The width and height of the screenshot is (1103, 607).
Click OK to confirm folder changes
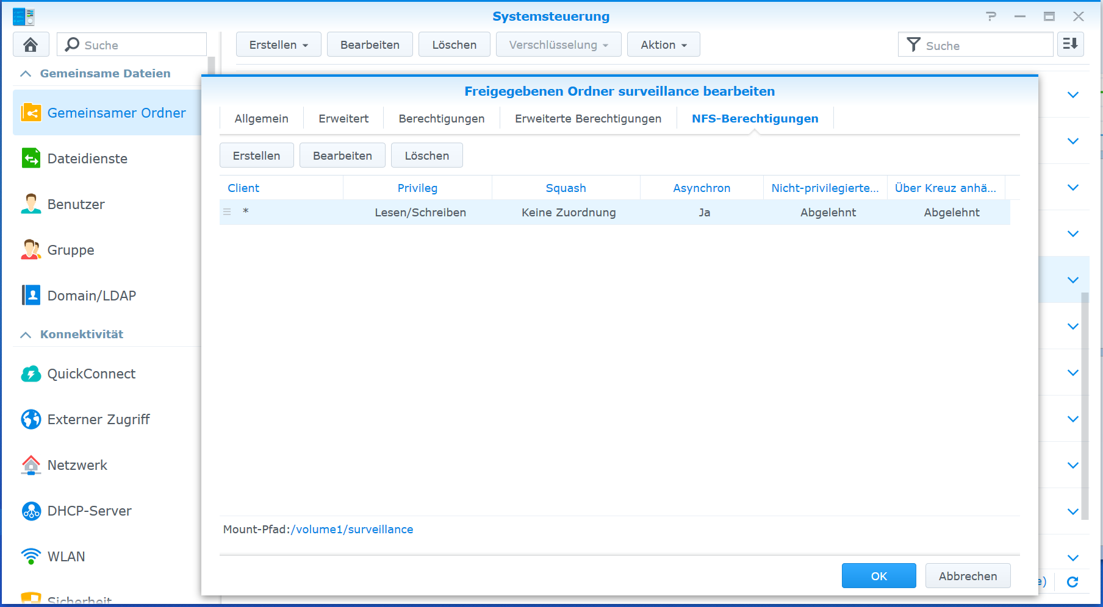878,576
